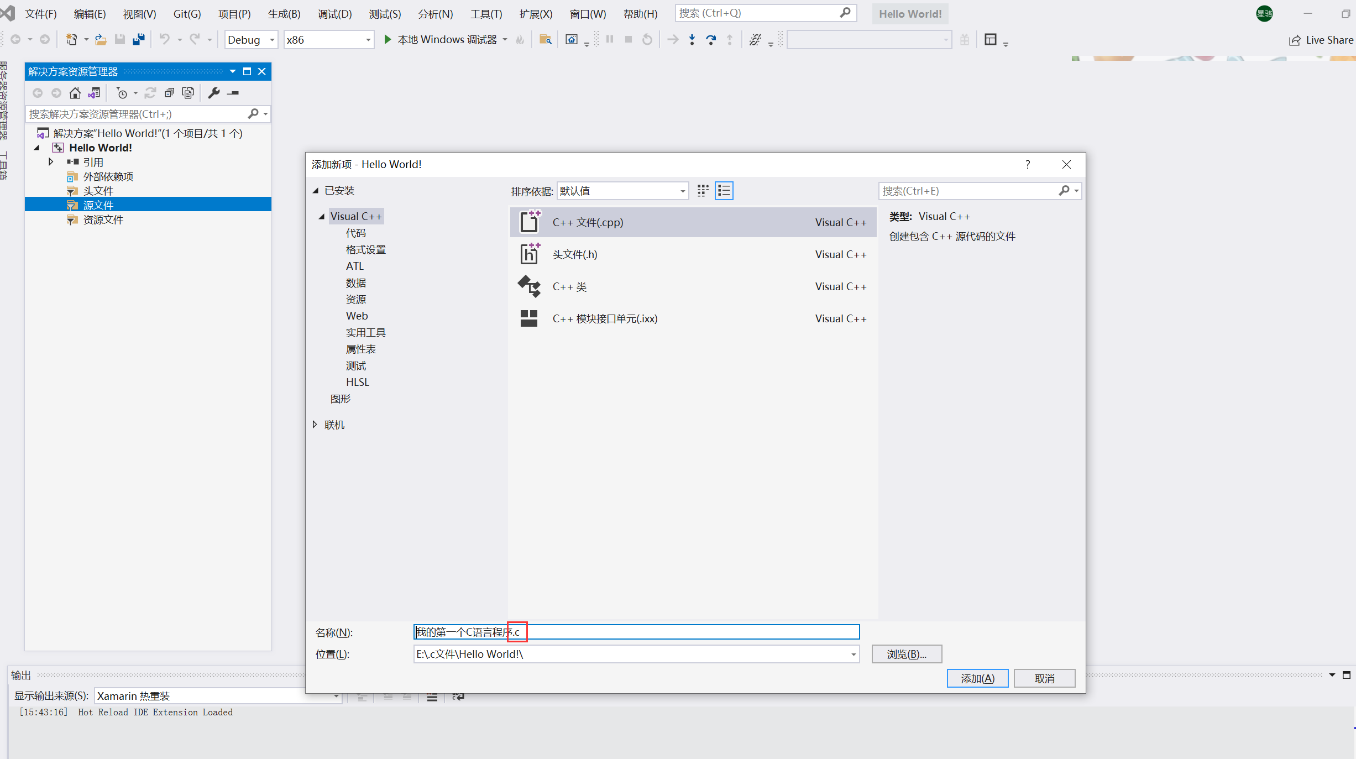Toggle Show All Files in Solution Explorer
Image resolution: width=1356 pixels, height=759 pixels.
click(x=188, y=93)
